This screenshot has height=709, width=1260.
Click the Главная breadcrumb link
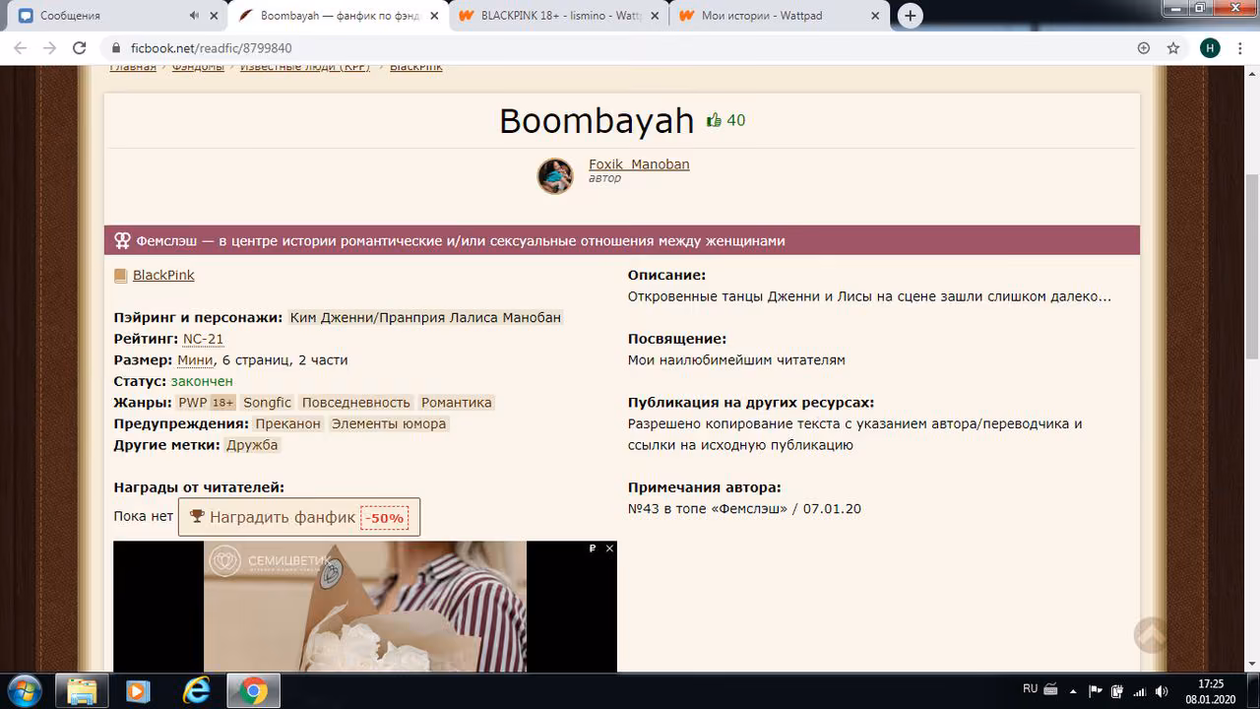(133, 67)
